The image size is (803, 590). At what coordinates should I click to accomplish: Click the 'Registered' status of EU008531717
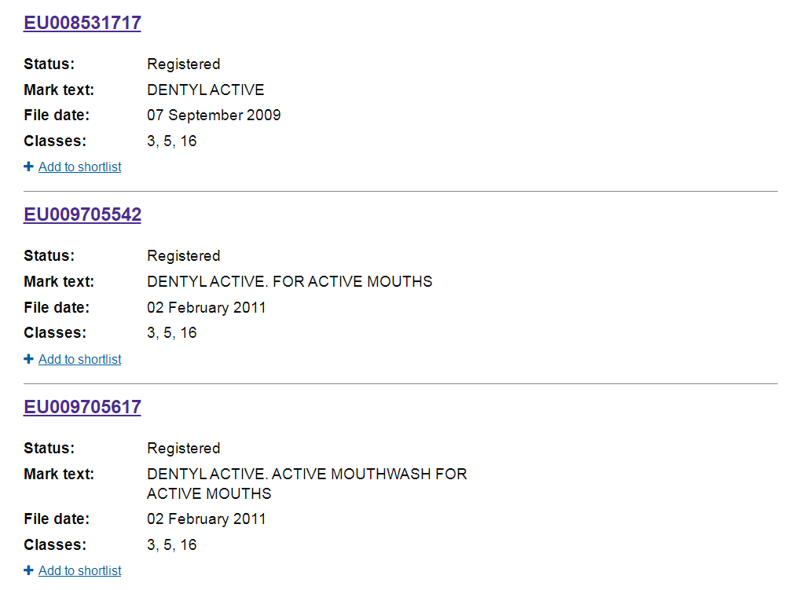point(184,64)
